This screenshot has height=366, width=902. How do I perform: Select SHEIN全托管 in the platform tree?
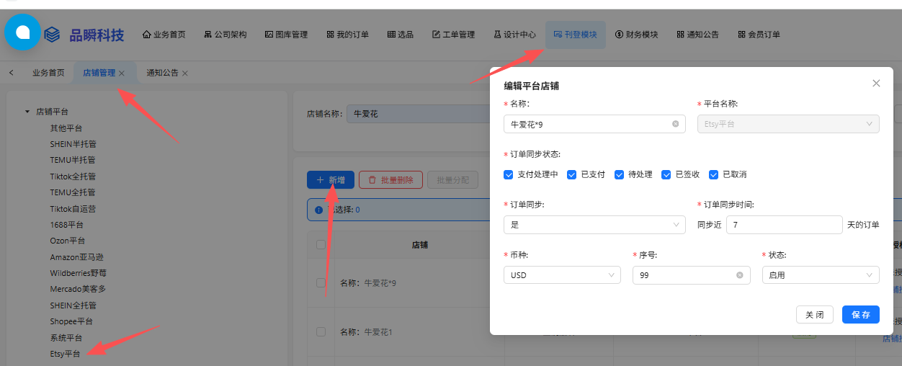[73, 305]
